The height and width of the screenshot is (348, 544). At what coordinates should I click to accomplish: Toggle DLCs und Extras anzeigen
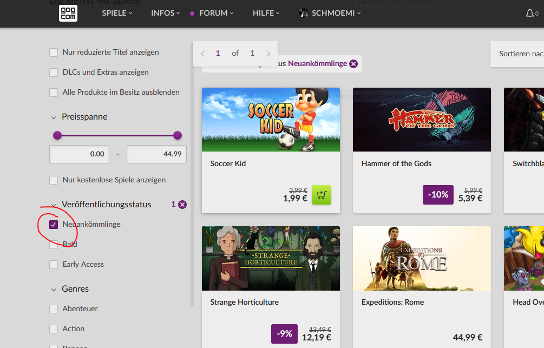point(54,72)
